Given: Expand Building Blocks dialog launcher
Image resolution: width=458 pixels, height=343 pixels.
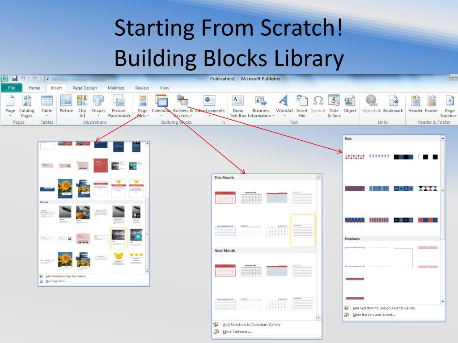Looking at the screenshot, I should 224,122.
